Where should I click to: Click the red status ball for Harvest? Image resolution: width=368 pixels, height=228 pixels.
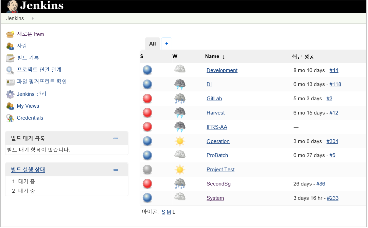click(147, 113)
